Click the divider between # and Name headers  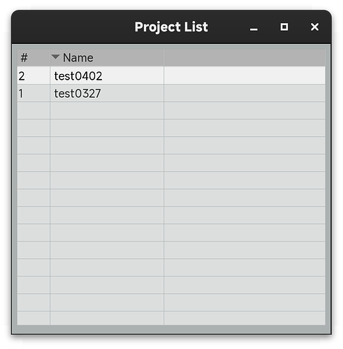tap(50, 57)
